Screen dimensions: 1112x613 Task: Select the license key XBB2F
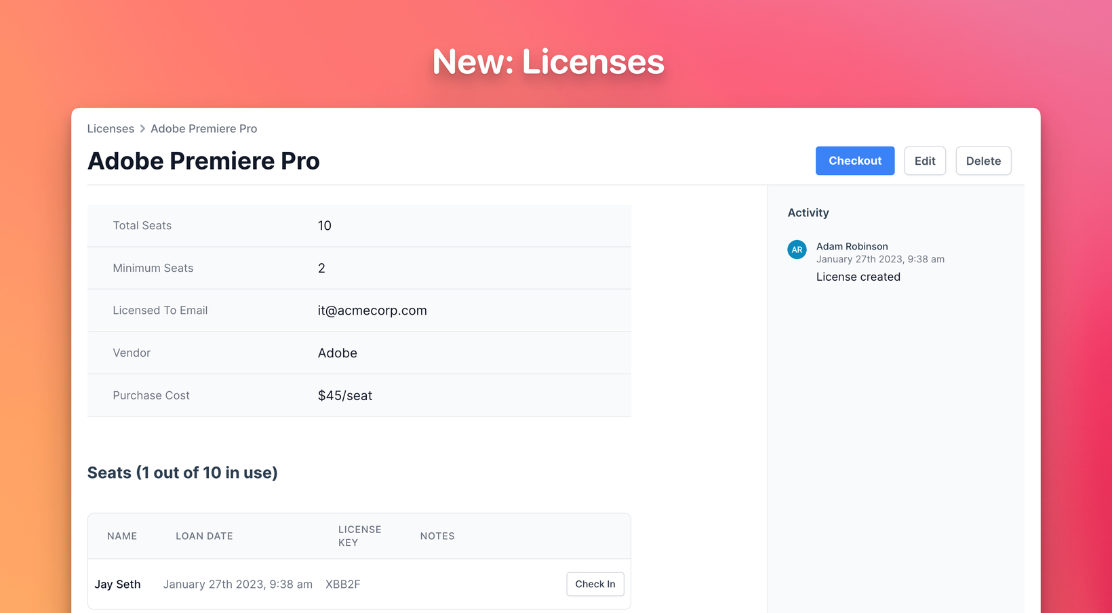coord(342,584)
